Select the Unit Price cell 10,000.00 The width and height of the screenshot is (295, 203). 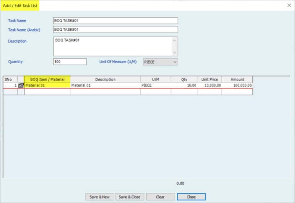point(209,86)
